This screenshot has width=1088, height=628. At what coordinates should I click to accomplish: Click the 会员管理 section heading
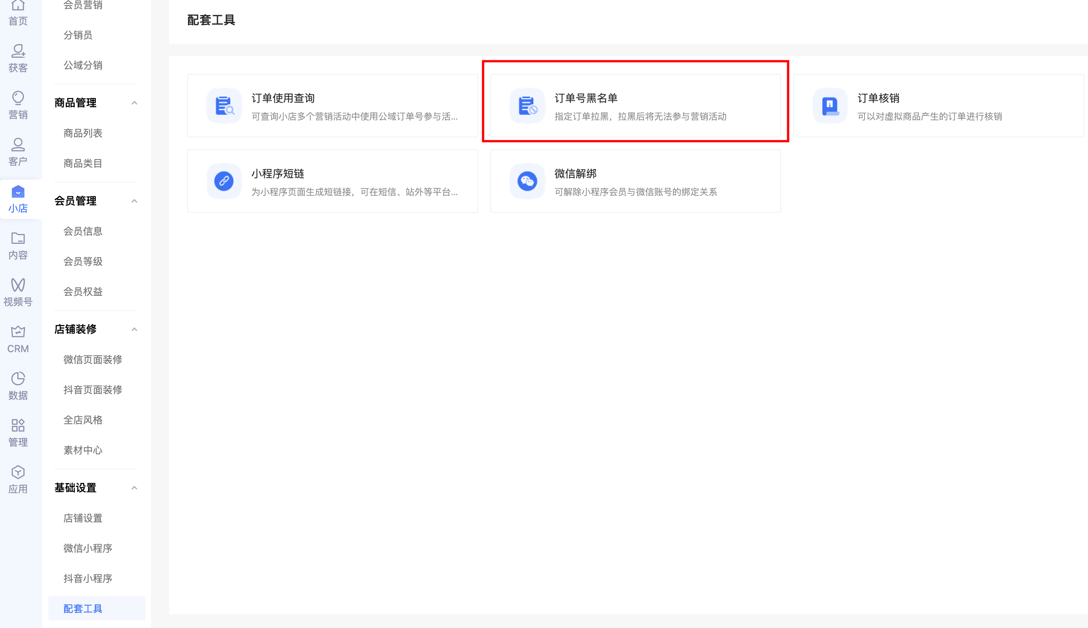tap(76, 201)
